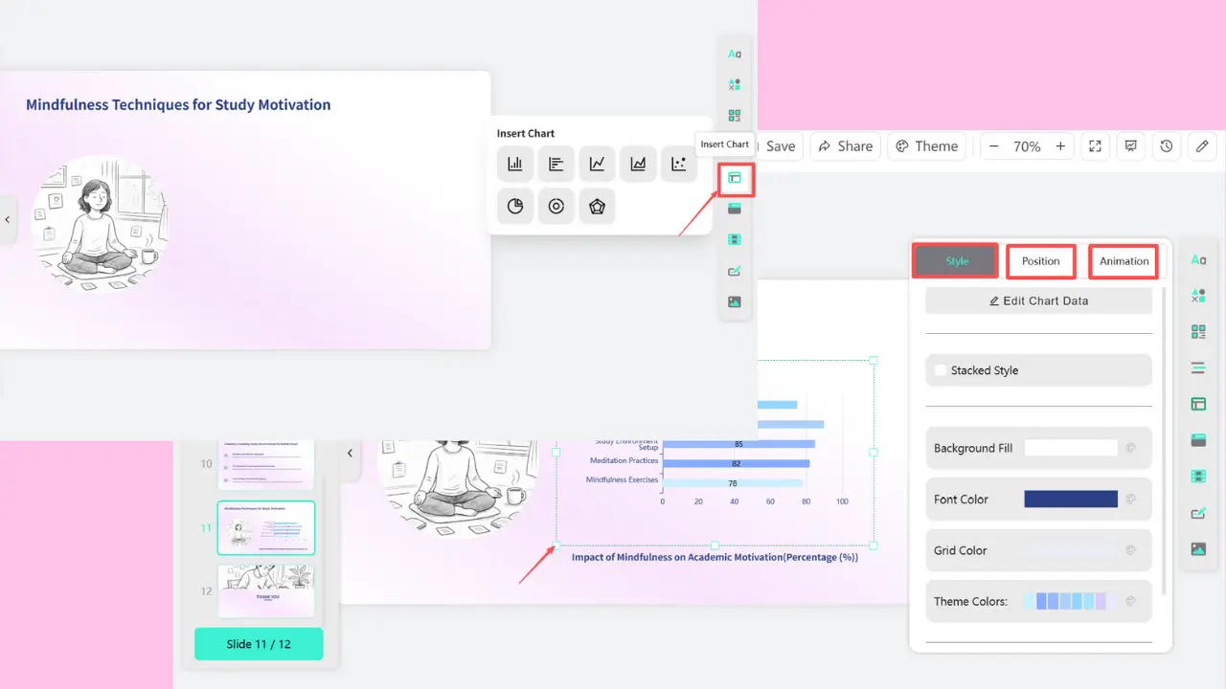Switch to the Position tab
The width and height of the screenshot is (1226, 689).
tap(1040, 260)
